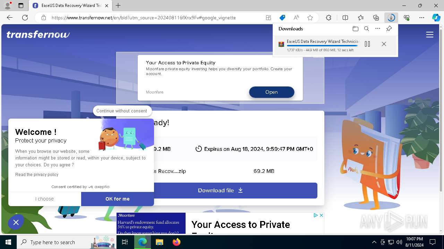This screenshot has height=249, width=444.
Task: Open the Collections icon
Action: (376, 18)
